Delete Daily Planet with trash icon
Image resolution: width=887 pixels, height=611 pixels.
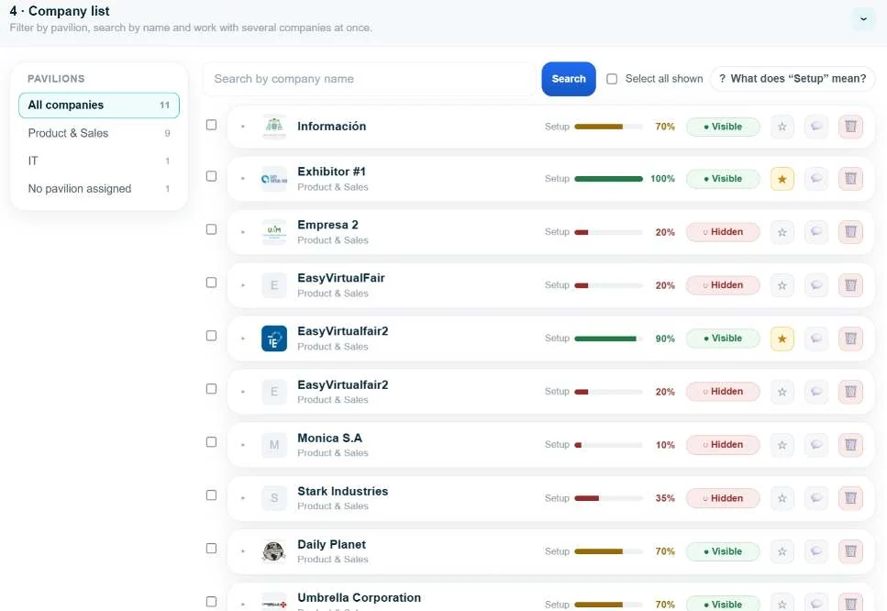click(850, 551)
